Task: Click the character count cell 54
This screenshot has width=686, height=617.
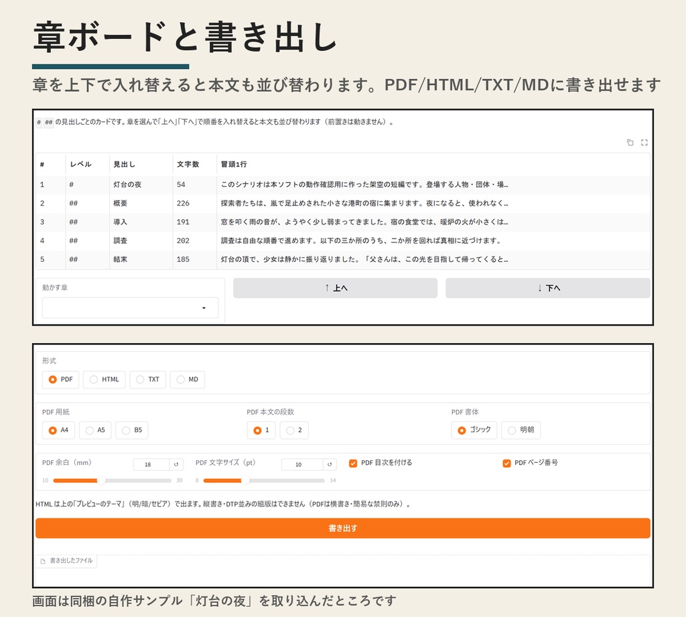Action: pyautogui.click(x=195, y=185)
